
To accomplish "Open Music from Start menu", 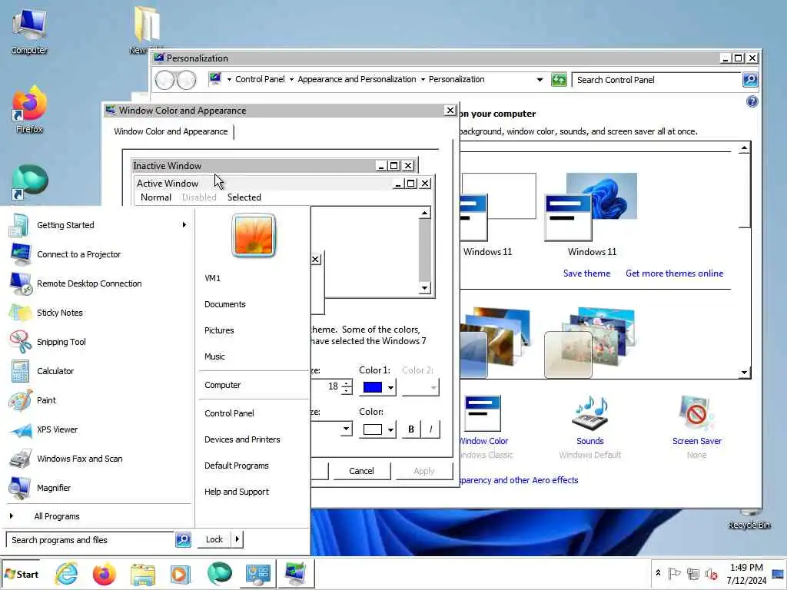I will pos(215,356).
